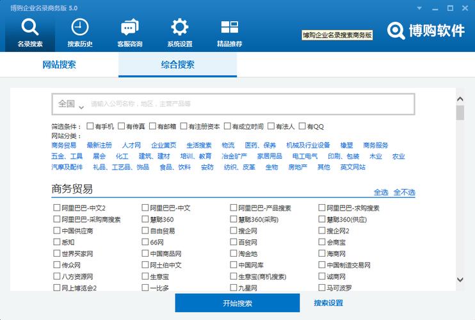Tick the 阿里巴巴-中文2 checkbox
The height and width of the screenshot is (320, 475).
[x=56, y=208]
